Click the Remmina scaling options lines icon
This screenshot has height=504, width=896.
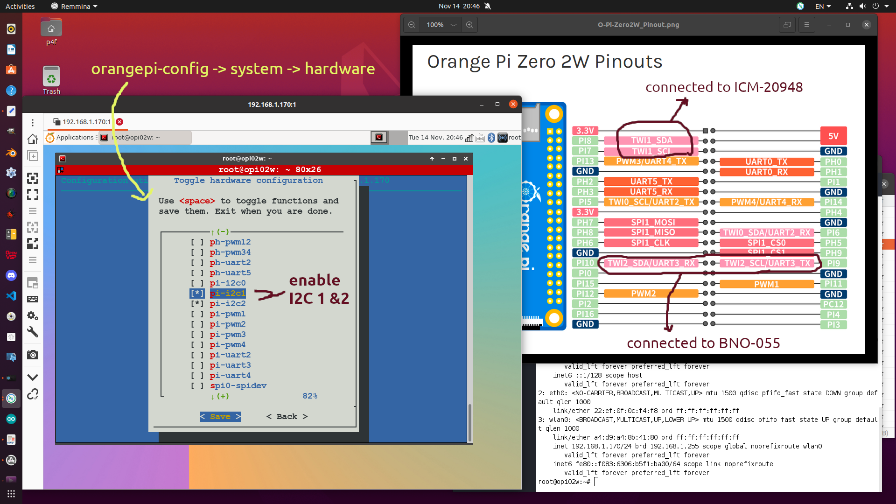(33, 260)
